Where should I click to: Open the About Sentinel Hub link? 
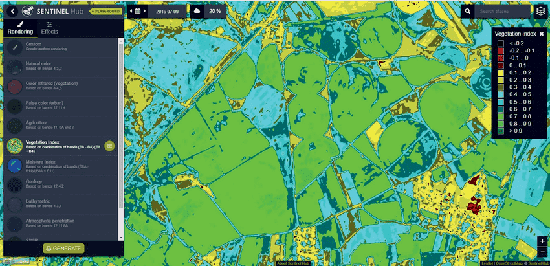(x=291, y=263)
